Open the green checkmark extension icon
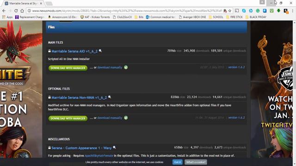The height and width of the screenshot is (166, 296). [271, 11]
